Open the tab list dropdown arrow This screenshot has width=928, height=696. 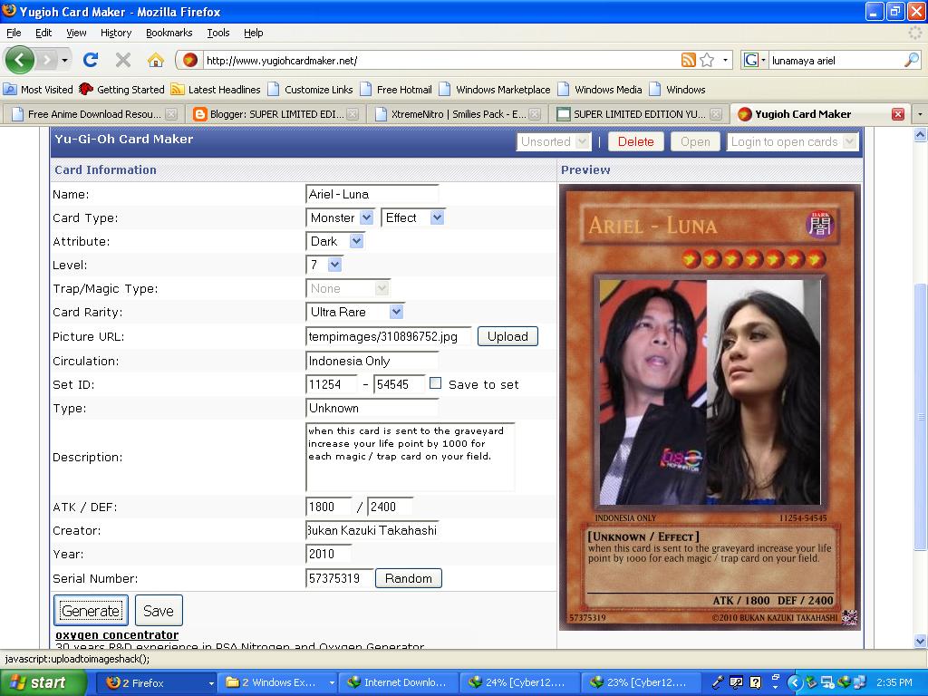pos(920,114)
